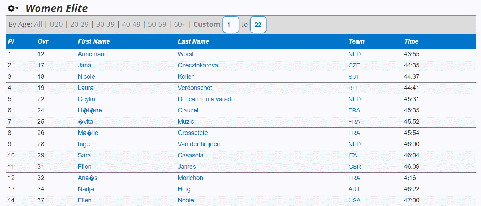
Task: Focus the custom range end field
Action: 258,25
